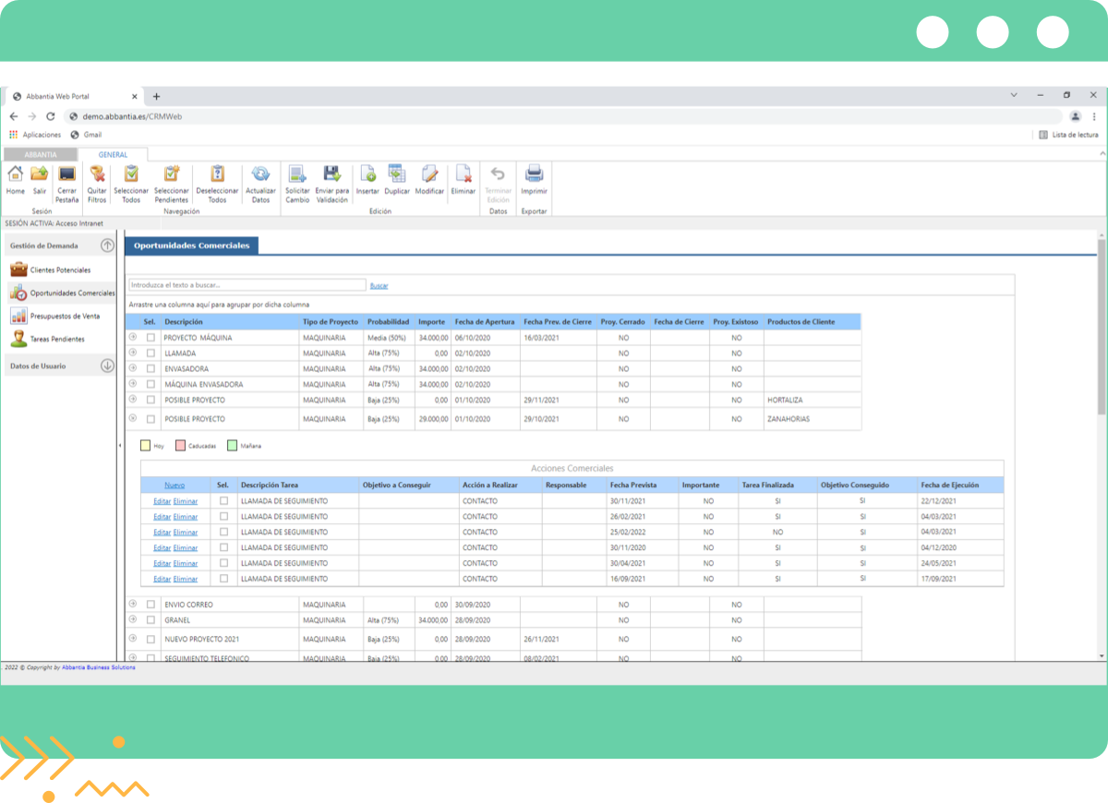
Task: Collapse the Gestión de Demanda section
Action: [x=107, y=246]
